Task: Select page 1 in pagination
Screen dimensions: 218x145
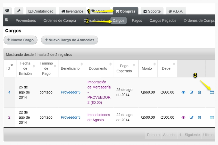Action: click(180, 135)
